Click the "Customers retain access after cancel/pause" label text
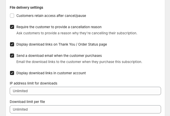Image resolution: width=170 pixels, height=116 pixels. coord(51,16)
